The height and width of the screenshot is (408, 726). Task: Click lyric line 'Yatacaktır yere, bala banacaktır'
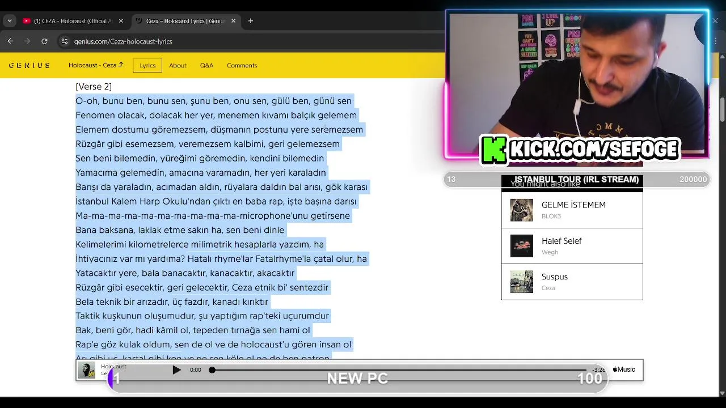(x=185, y=273)
